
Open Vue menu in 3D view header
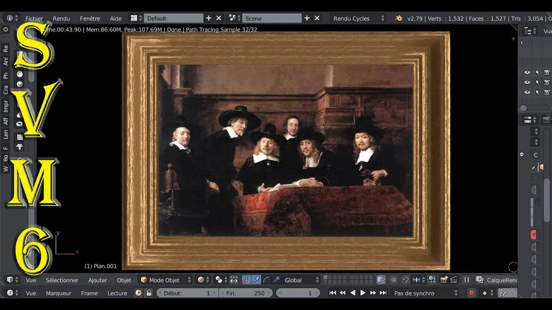(31, 280)
